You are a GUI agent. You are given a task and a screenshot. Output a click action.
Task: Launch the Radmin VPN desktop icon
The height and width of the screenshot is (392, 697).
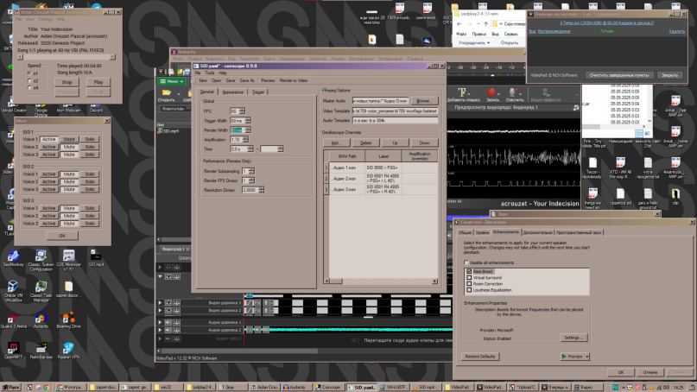(x=69, y=345)
